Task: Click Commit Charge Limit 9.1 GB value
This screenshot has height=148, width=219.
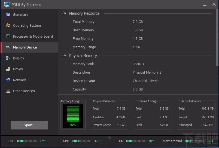Action: (x=164, y=117)
